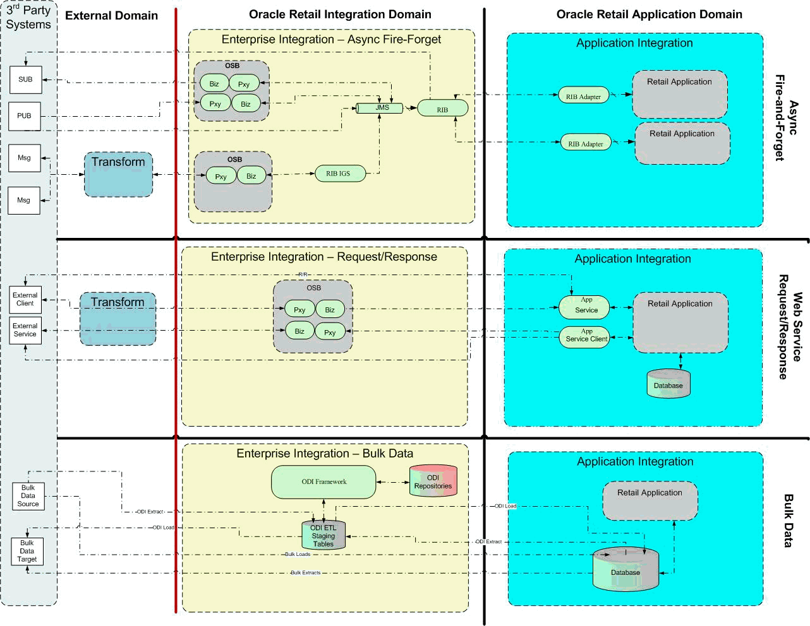Click the Database cylinder in Bulk Data section
Screen dimensions: 810x626
(626, 570)
